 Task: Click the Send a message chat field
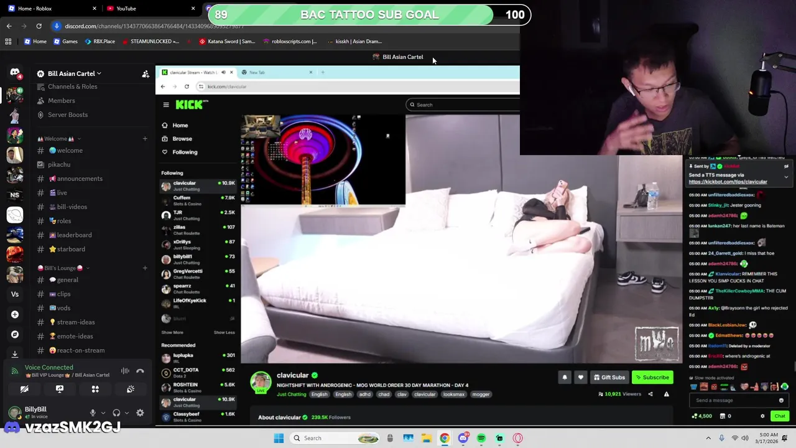coord(739,400)
